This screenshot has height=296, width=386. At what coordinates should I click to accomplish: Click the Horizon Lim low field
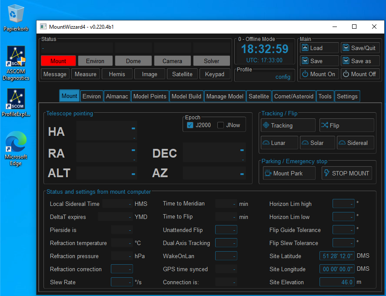pyautogui.click(x=343, y=217)
